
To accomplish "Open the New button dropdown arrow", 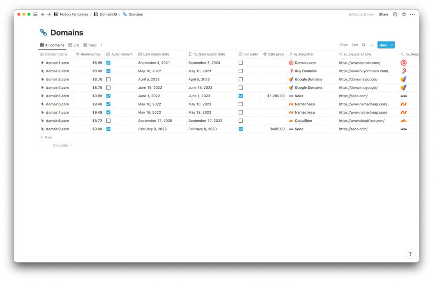I will [x=392, y=45].
